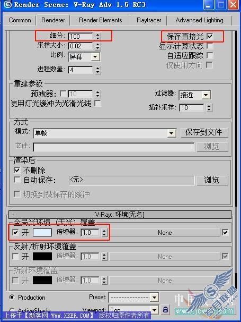This screenshot has height=322, width=241.
Task: Click the 3ds Max icon in title bar
Action: click(x=8, y=4)
